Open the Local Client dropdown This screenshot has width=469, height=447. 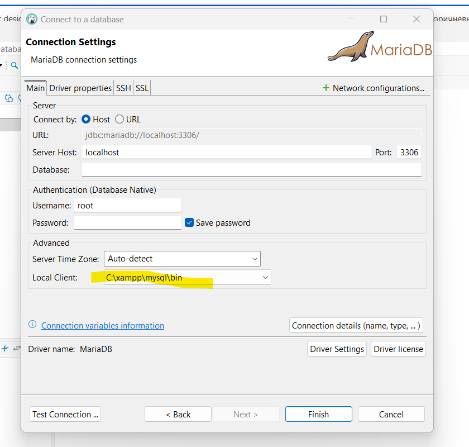pos(188,278)
